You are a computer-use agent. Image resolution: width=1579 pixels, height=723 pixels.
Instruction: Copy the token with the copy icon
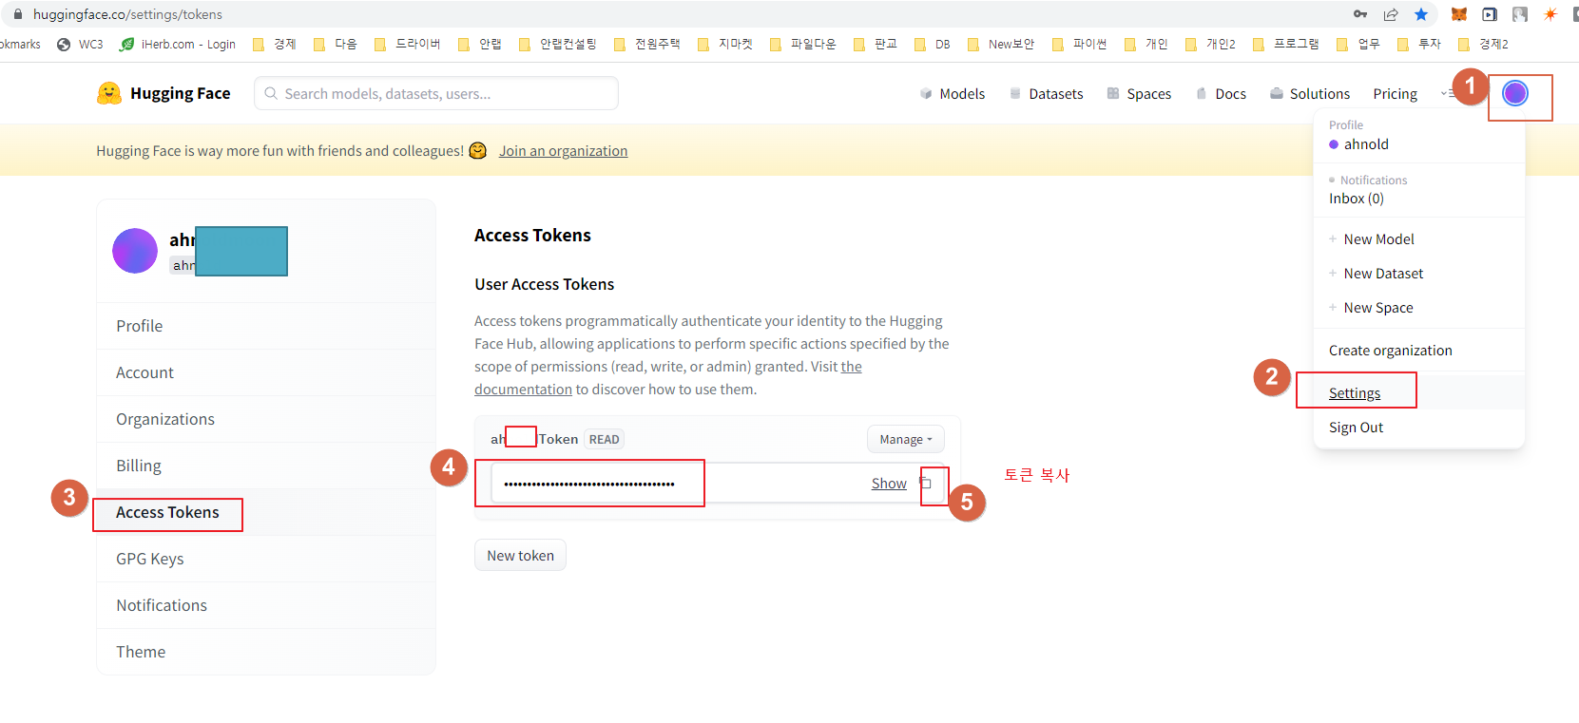(926, 483)
